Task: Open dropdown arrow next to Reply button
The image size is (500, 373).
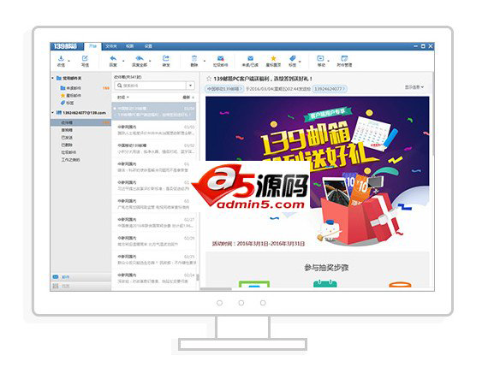Action: pyautogui.click(x=123, y=61)
